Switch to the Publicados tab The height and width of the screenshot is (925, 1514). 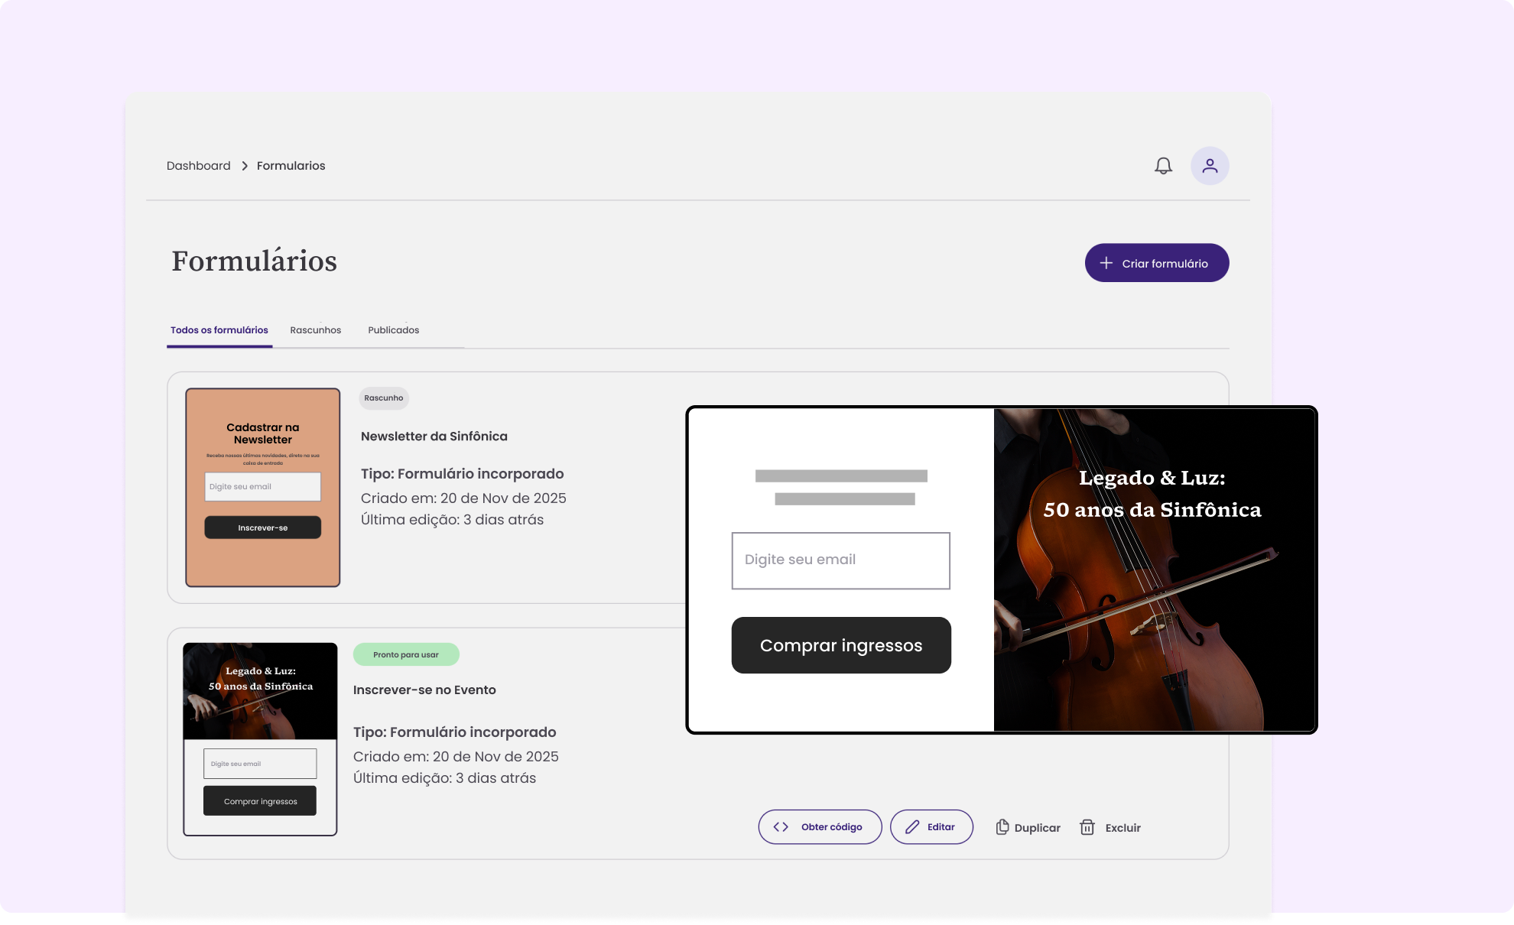pyautogui.click(x=393, y=330)
